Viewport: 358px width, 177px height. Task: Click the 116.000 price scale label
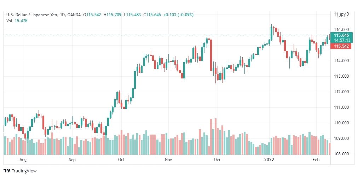[341, 30]
